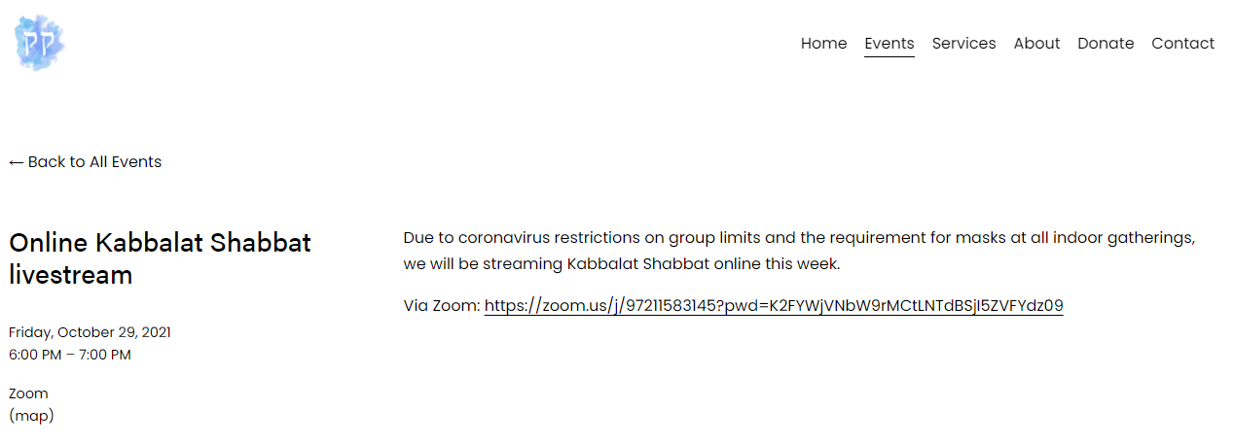Go to the Contact page
Screen dimensions: 1234x444
(1182, 44)
